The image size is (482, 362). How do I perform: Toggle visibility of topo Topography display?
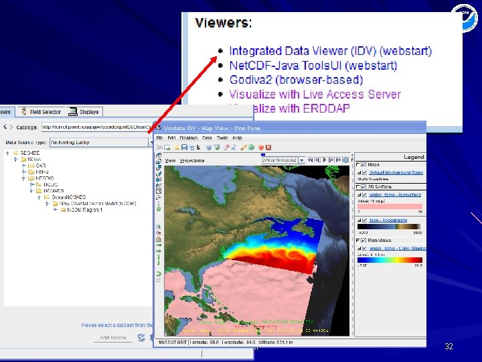click(x=365, y=220)
